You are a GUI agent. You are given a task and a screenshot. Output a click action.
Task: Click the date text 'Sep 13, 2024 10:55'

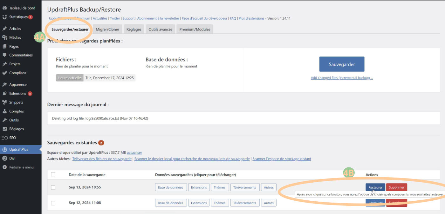click(85, 187)
